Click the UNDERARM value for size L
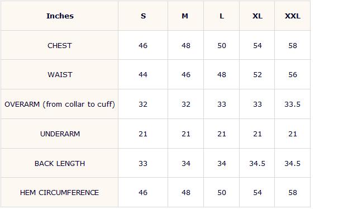 pyautogui.click(x=222, y=134)
